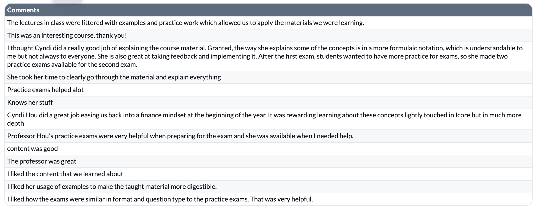Click the 'She took her time' comment

coord(268,77)
